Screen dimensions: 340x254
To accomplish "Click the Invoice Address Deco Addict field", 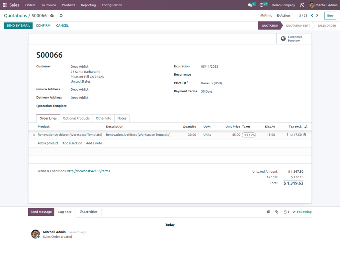I will coord(79,89).
